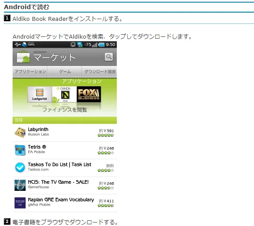Click the Labyrinth price 約¥391
254x226 pixels.
point(106,131)
